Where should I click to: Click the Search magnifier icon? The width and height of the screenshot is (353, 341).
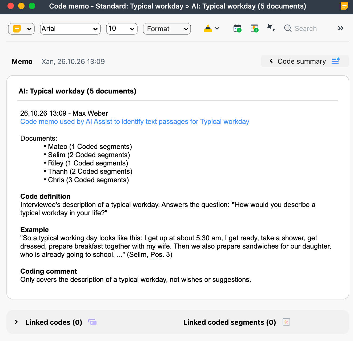tap(288, 28)
